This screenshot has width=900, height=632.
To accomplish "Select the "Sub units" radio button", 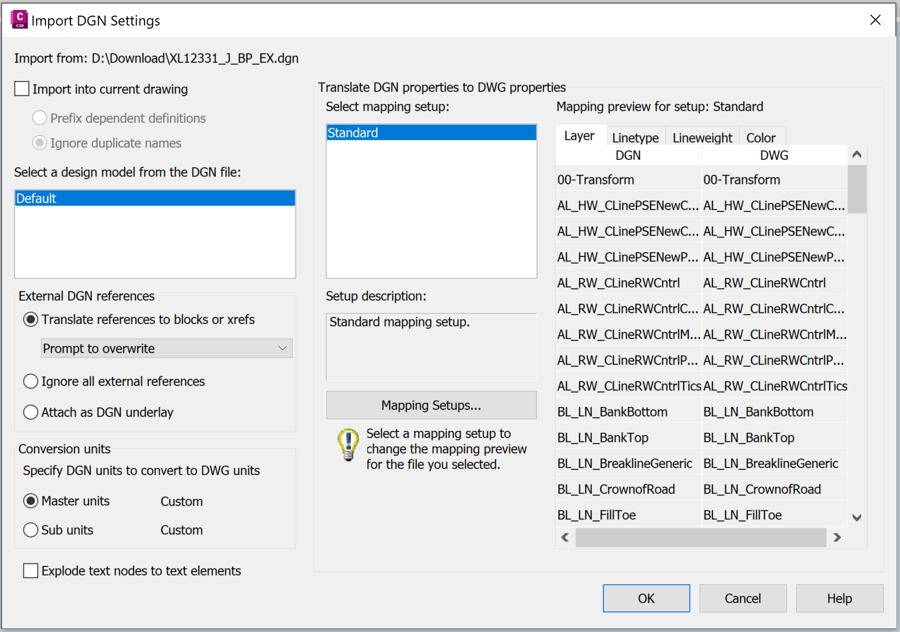I will pos(30,530).
